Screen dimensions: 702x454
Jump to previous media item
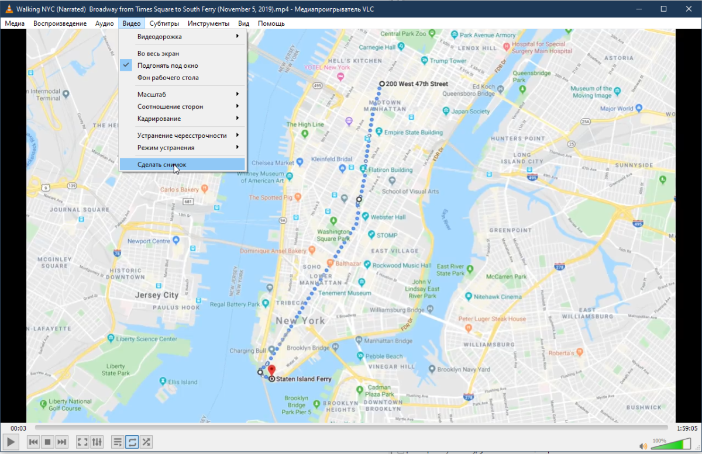pyautogui.click(x=33, y=442)
